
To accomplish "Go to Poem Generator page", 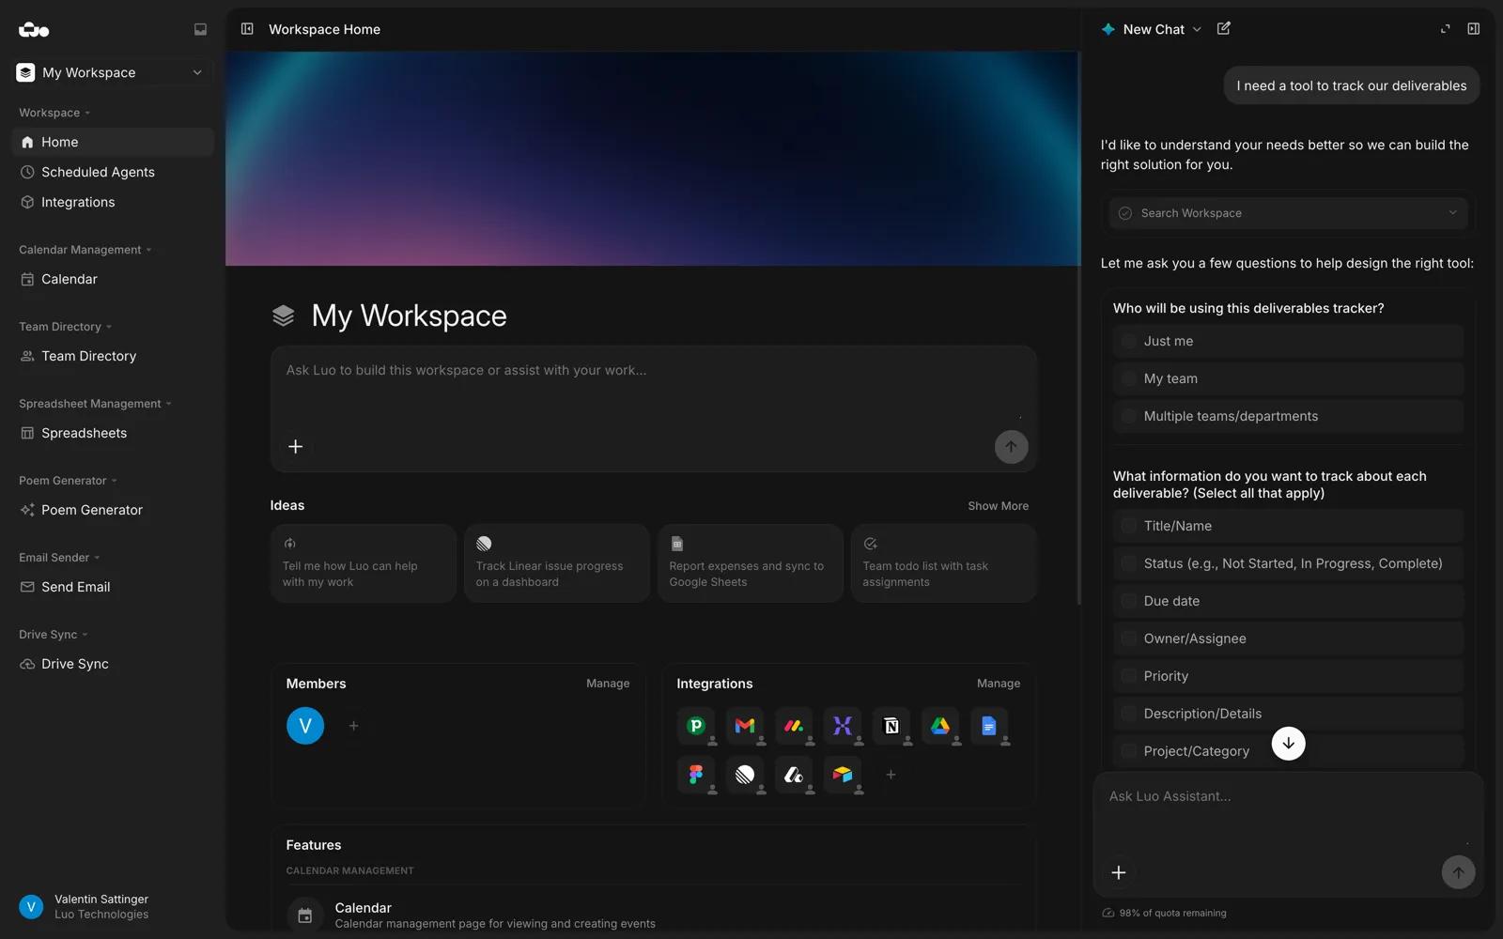I will pyautogui.click(x=91, y=510).
